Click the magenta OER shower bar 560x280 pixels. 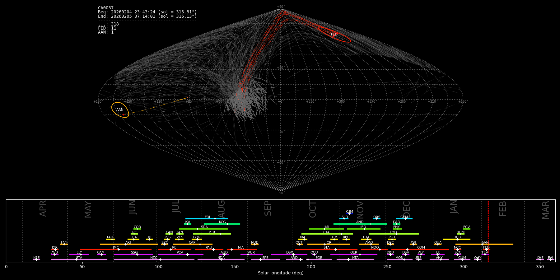(354, 254)
